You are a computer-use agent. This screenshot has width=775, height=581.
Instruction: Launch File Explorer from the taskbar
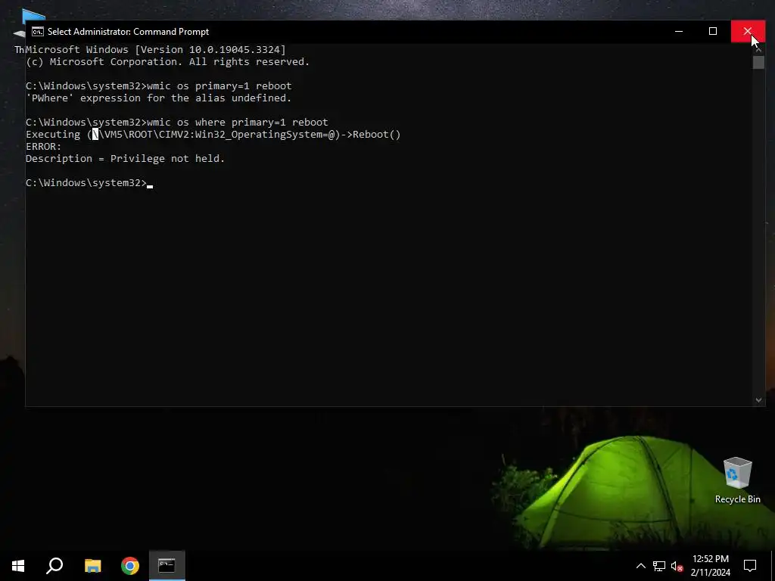[92, 565]
